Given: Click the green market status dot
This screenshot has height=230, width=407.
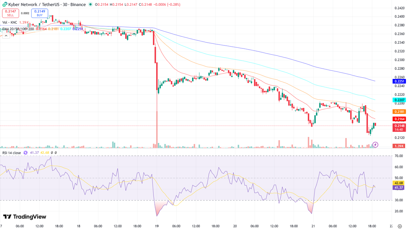Looking at the screenshot, I should [x=90, y=5].
